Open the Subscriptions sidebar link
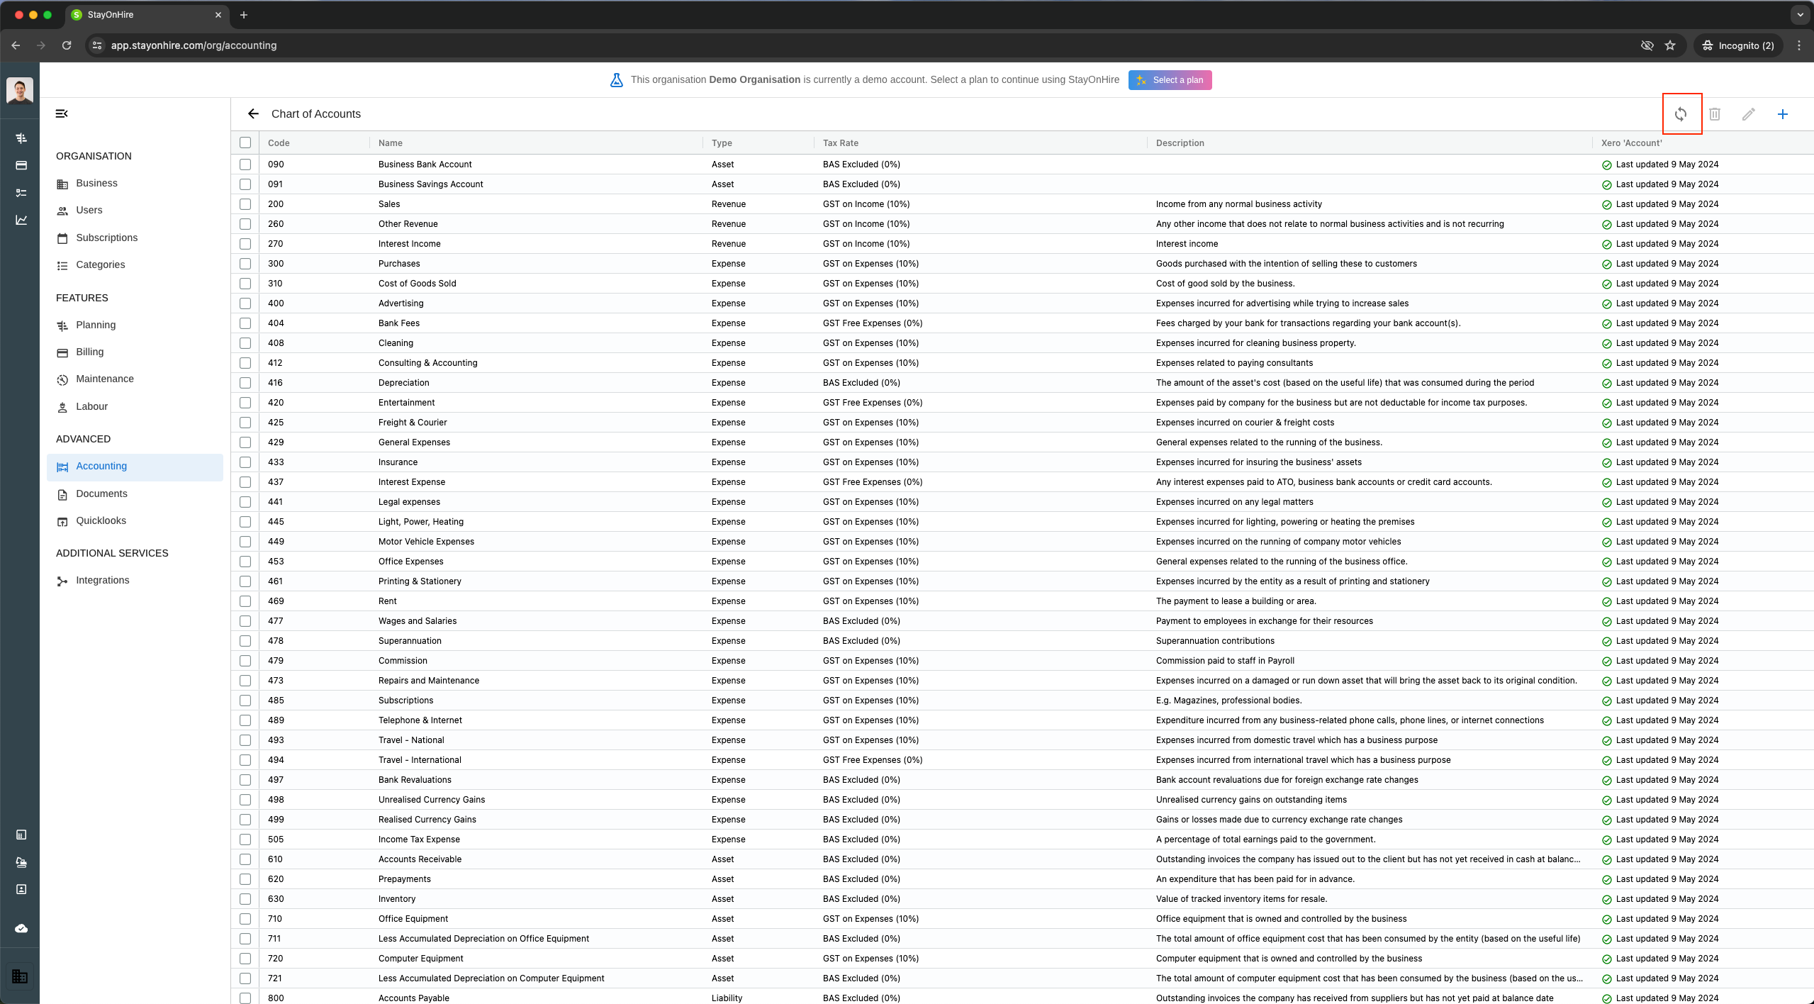The image size is (1814, 1004). coord(106,238)
